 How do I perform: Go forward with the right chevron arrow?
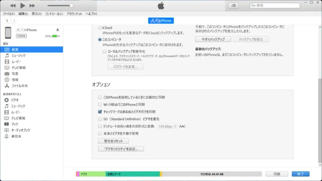pyautogui.click(x=14, y=21)
